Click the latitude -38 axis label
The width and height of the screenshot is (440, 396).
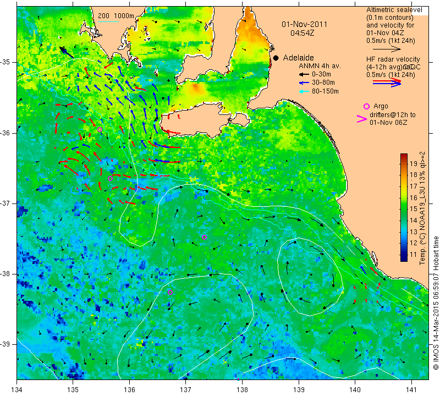tap(5, 274)
